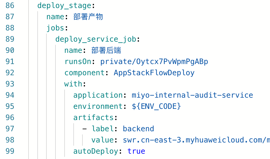Image resolution: width=270 pixels, height=159 pixels.
Task: Click line number 86 in gutter
Action: 10,6
